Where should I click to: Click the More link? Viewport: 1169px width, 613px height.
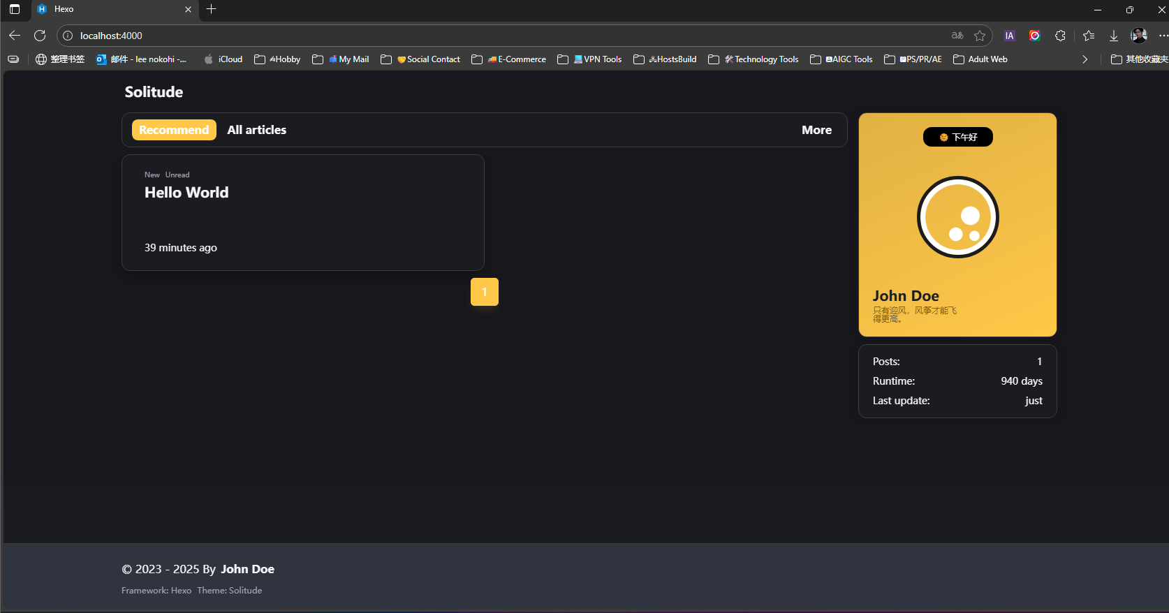coord(816,130)
